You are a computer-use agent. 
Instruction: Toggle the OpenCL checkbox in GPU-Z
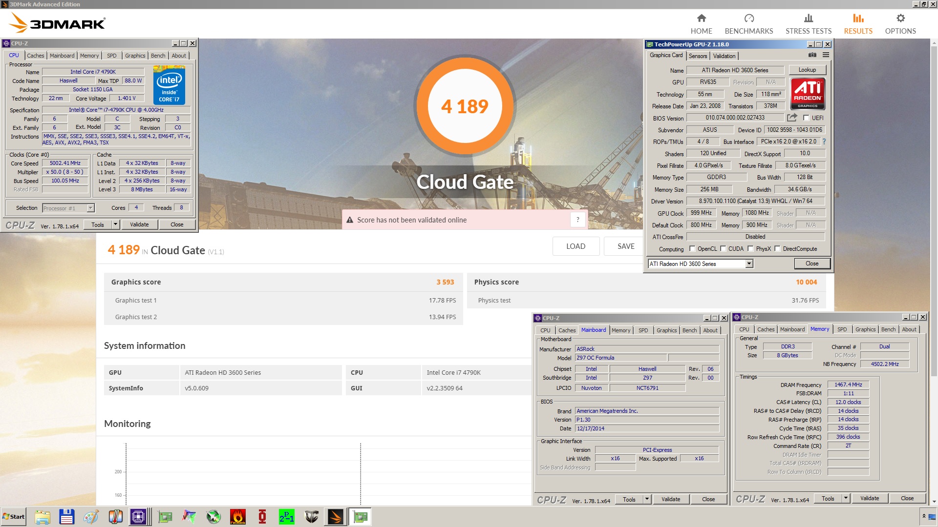(692, 248)
